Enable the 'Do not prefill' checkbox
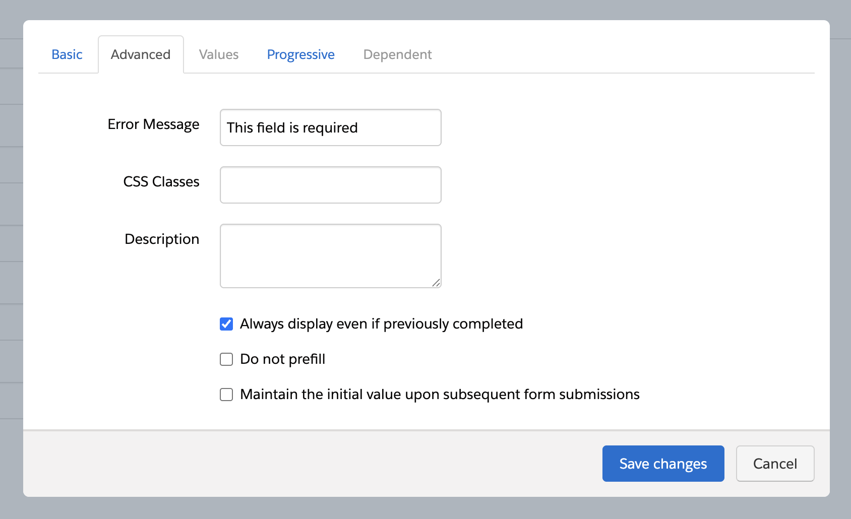Screen dimensions: 851x519 (x=226, y=359)
